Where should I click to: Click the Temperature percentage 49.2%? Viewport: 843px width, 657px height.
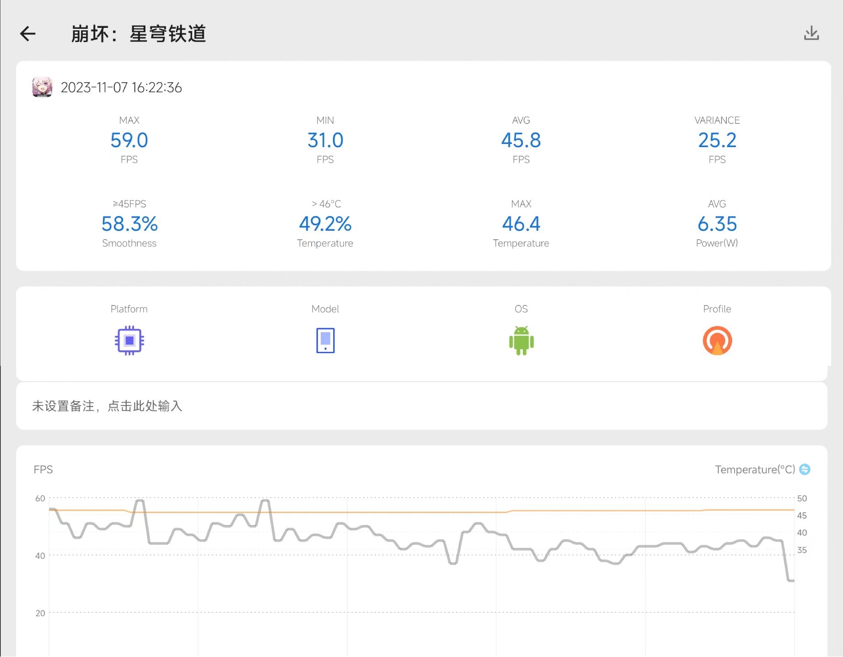click(x=325, y=224)
